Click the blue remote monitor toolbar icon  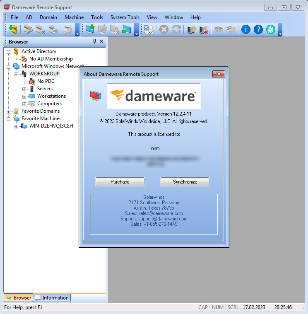[127, 29]
